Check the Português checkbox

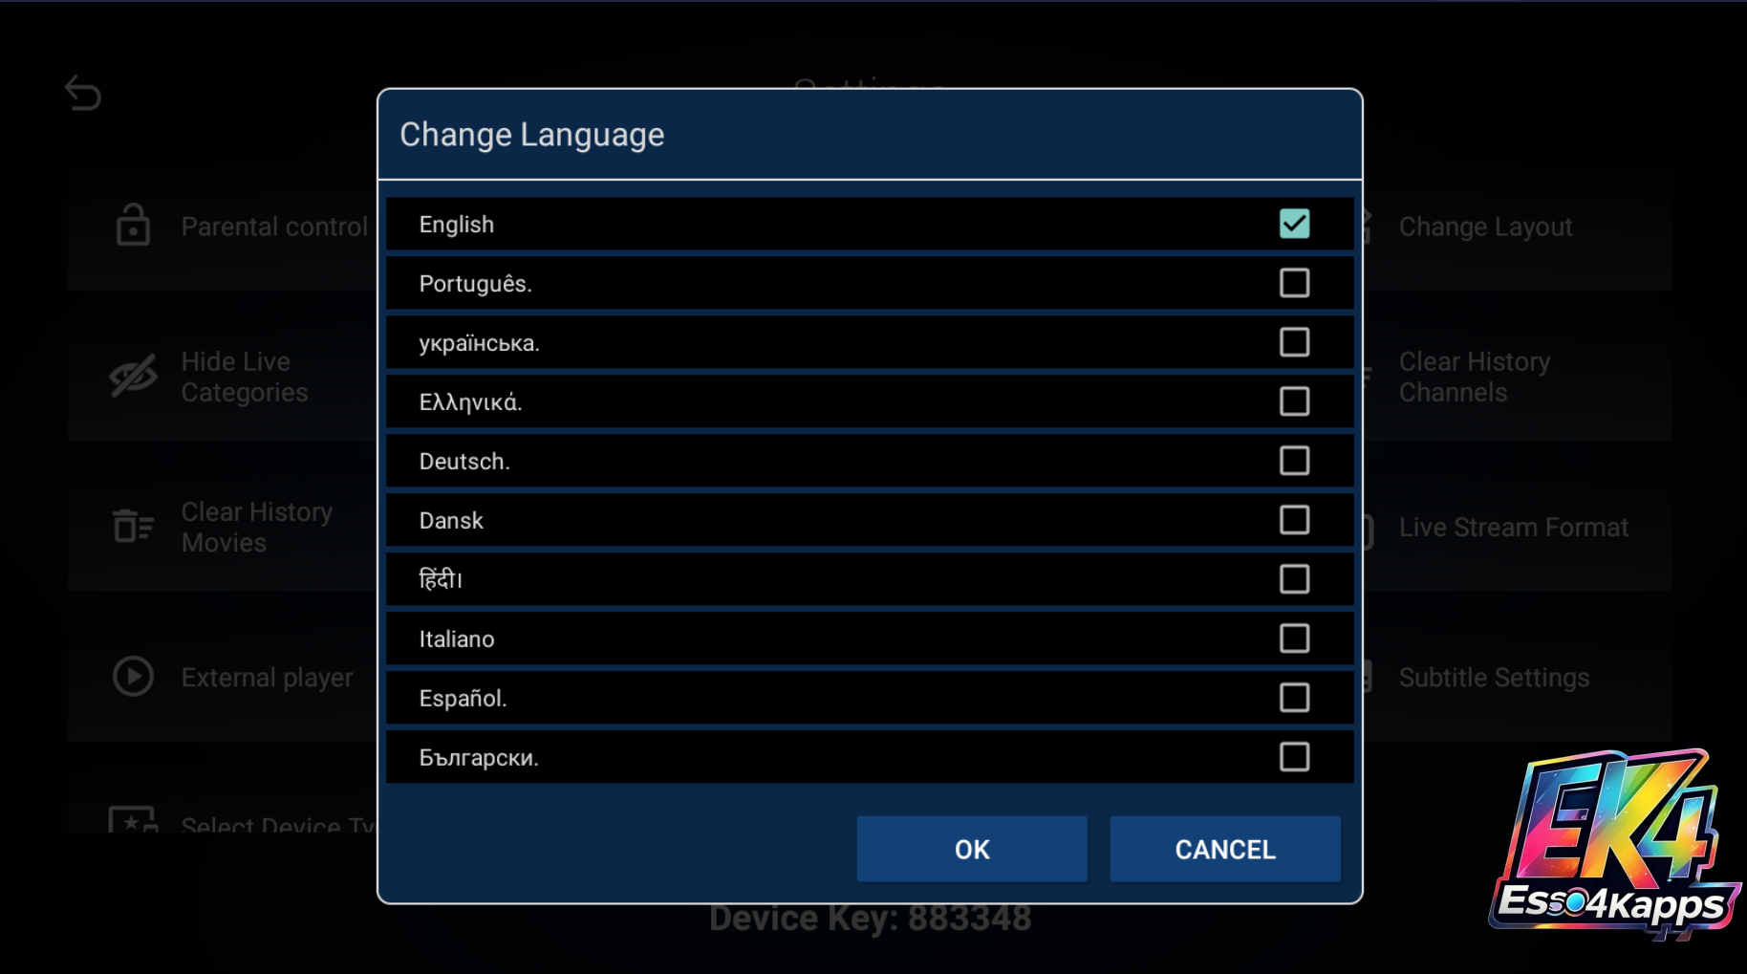tap(1294, 283)
